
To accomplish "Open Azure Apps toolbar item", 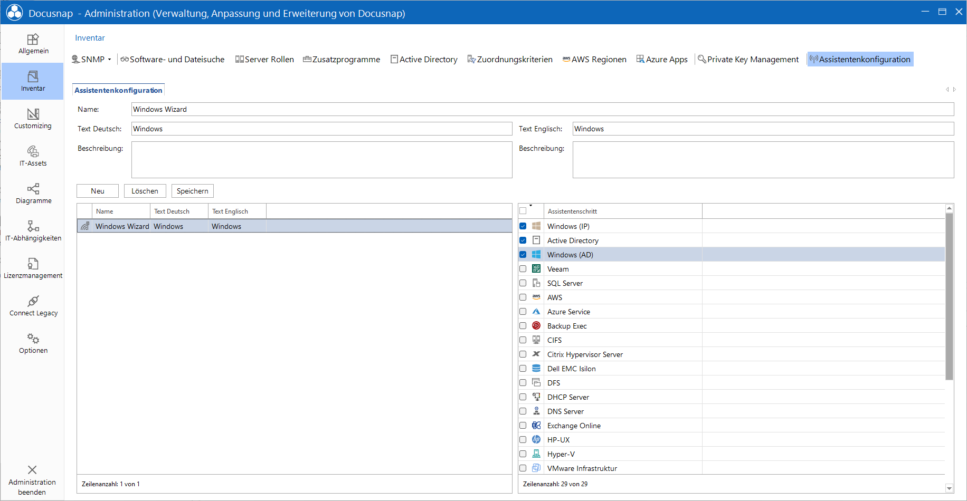I will click(x=662, y=60).
